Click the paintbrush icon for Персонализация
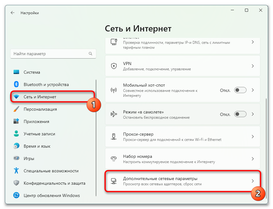The height and width of the screenshot is (209, 273). (x=16, y=109)
